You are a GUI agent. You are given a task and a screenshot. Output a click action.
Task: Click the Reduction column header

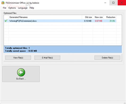tap(110, 17)
